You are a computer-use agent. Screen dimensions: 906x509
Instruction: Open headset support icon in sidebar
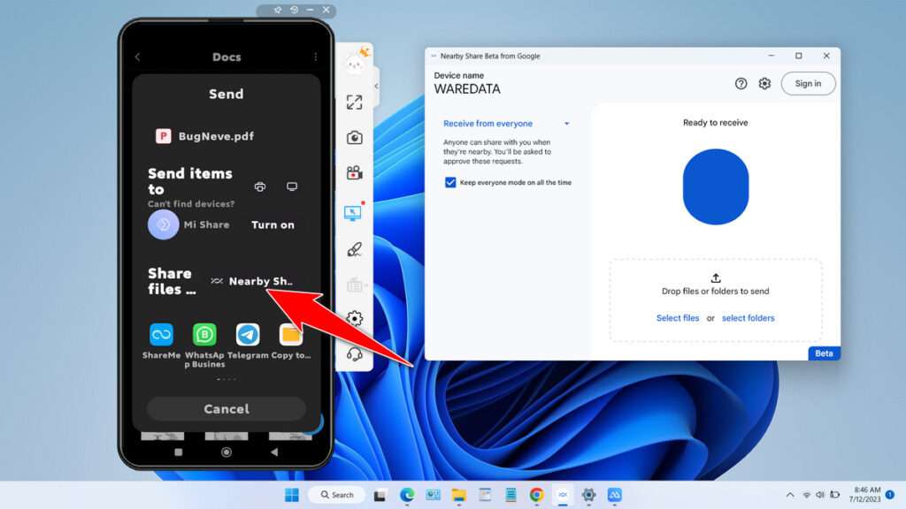pos(354,353)
